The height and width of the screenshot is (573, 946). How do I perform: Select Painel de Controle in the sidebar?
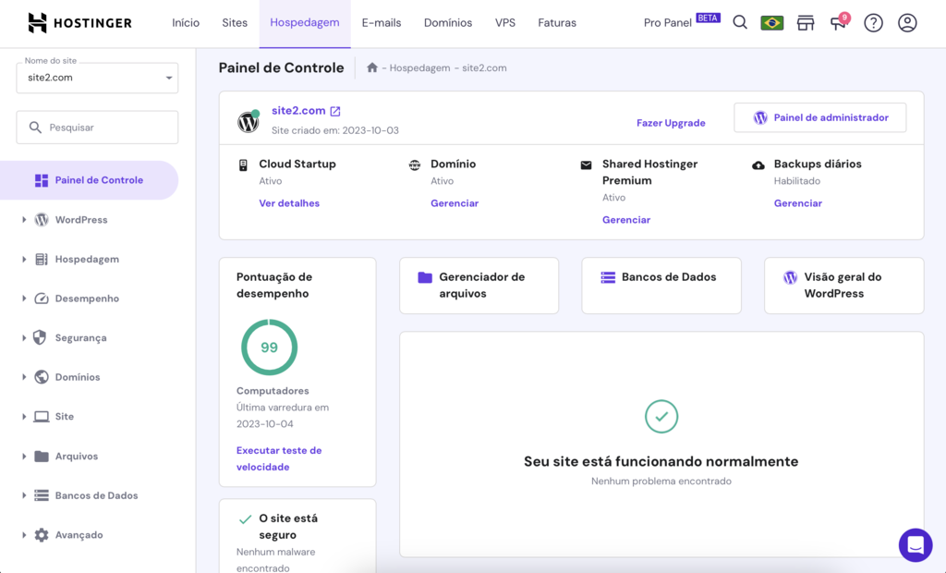(x=89, y=180)
